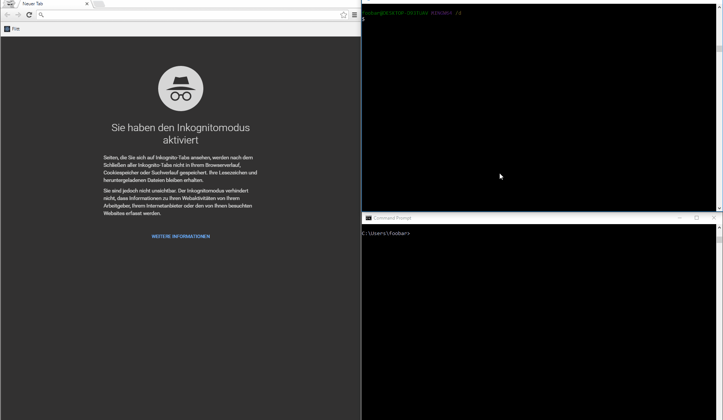Click the incognito spy icon on the tab
Viewport: 723px width, 420px height.
[9, 4]
